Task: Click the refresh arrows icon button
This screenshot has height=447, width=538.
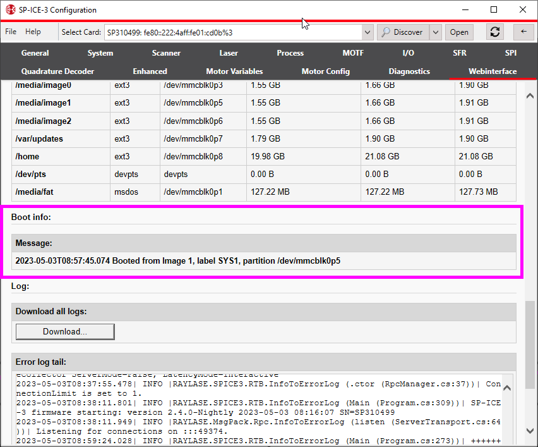Action: [495, 32]
